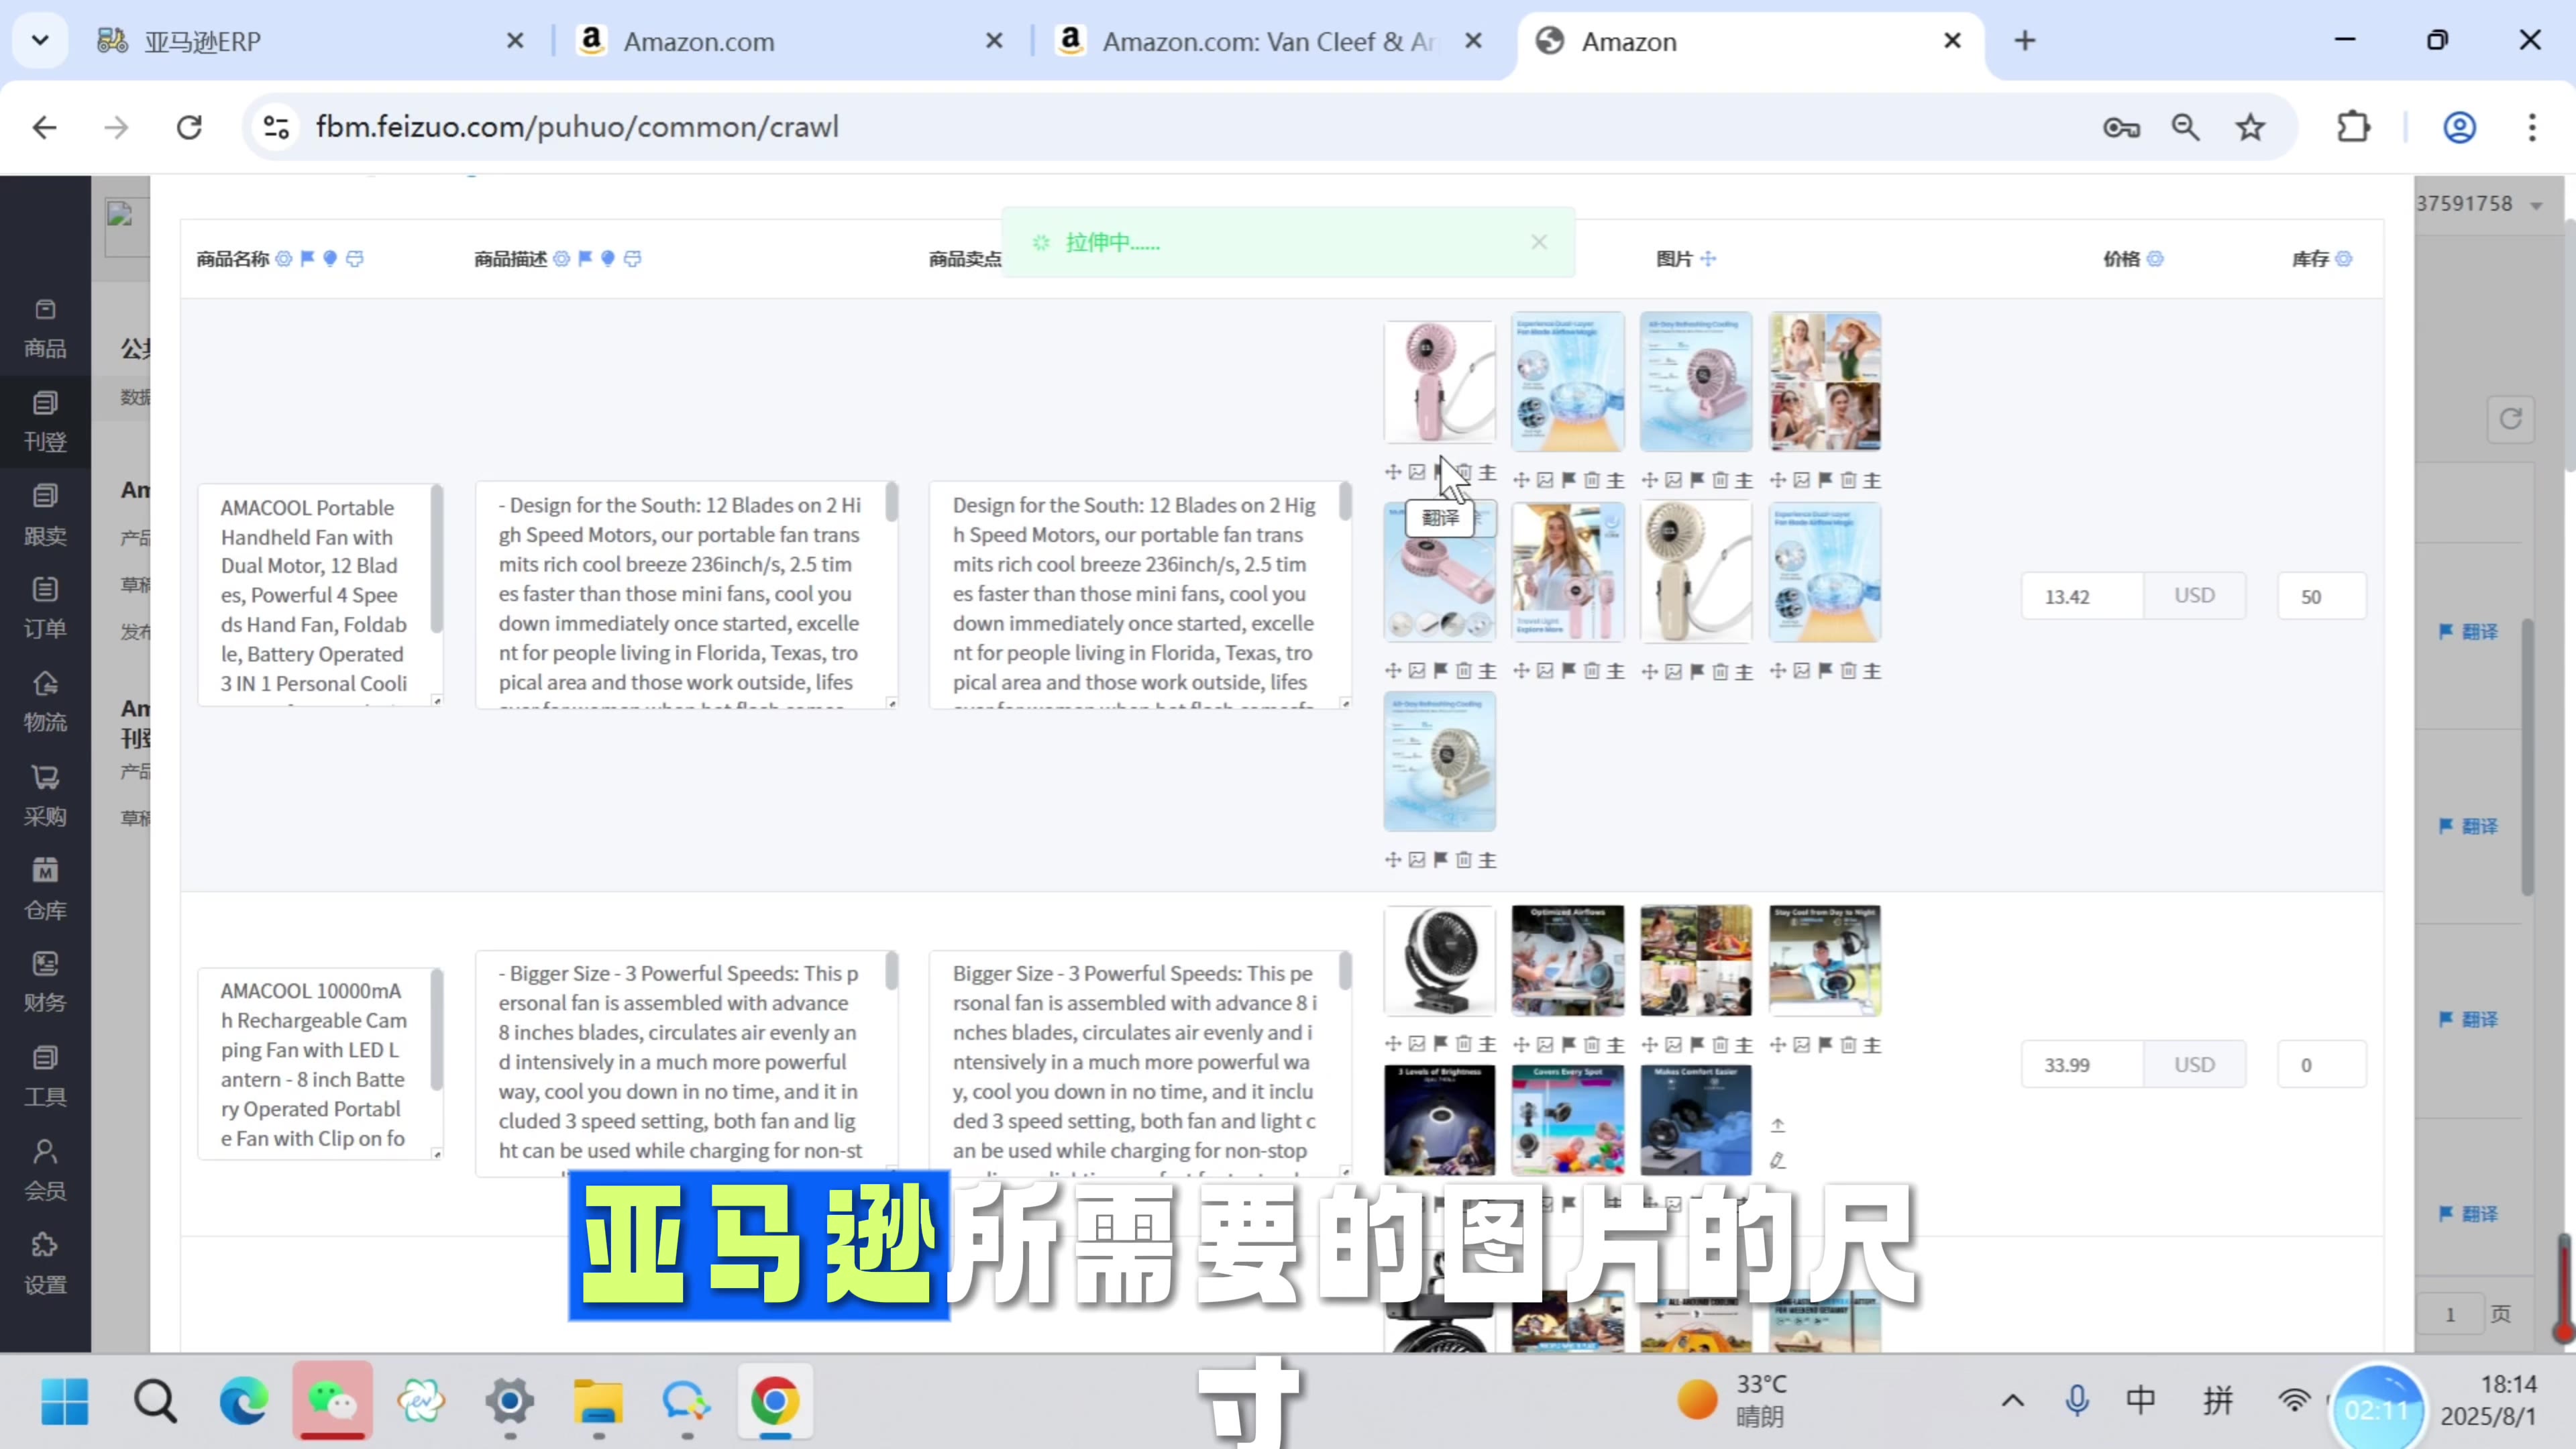Click the microphone icon in the system tray

coord(2077,1400)
